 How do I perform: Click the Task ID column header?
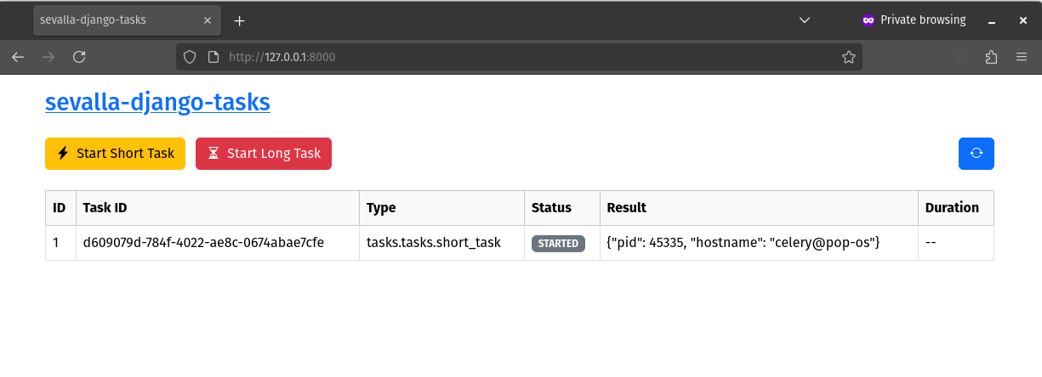click(217, 208)
